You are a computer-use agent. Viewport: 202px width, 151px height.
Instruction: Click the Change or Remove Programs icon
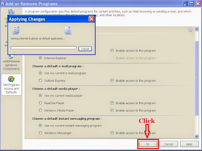[11, 13]
